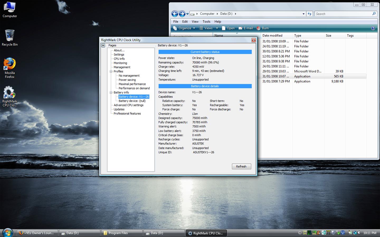
Task: Launch the Mozilla Firefox desktop shortcut
Action: click(10, 68)
